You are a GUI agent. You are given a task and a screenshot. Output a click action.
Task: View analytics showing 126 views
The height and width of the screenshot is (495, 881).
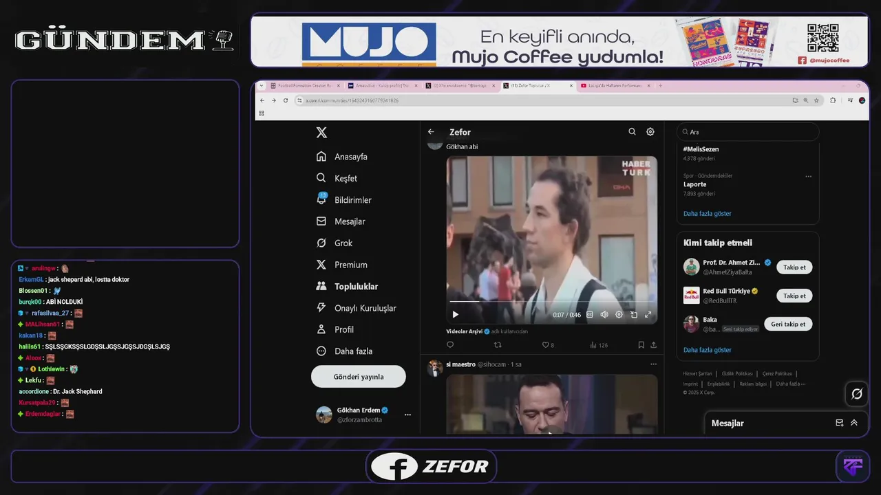point(599,345)
